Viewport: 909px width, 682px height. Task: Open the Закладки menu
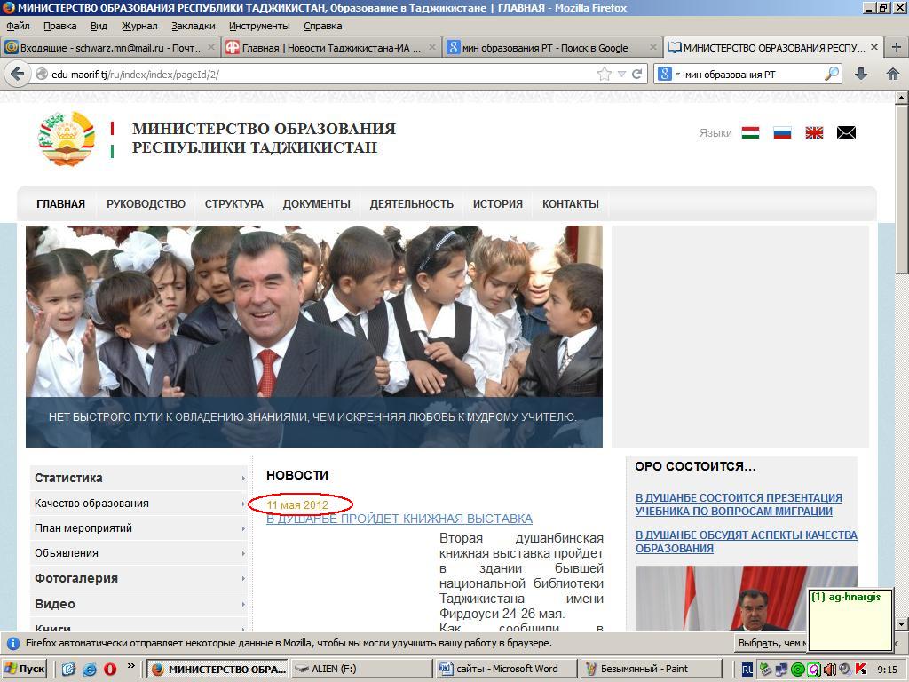193,26
